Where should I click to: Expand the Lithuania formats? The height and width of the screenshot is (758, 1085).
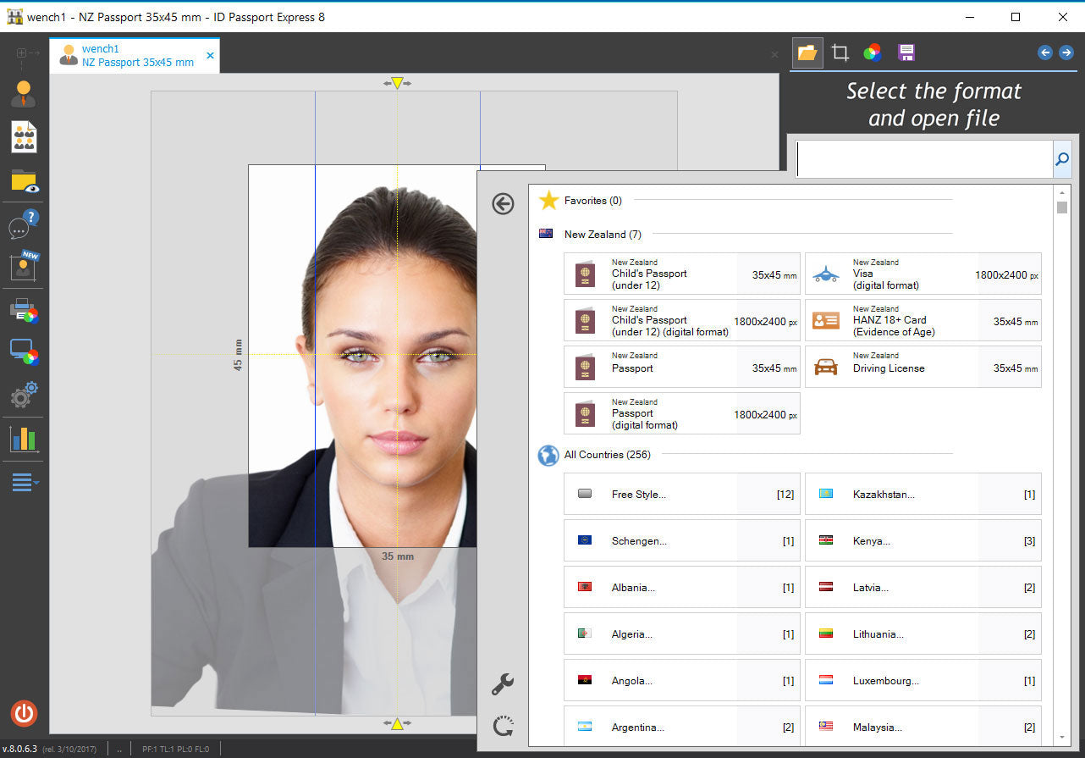(x=923, y=634)
